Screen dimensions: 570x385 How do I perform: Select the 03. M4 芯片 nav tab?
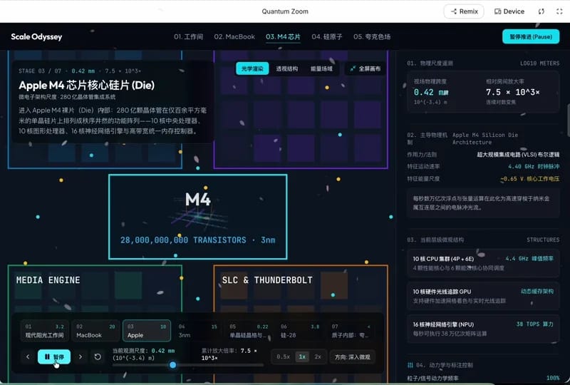tap(283, 37)
